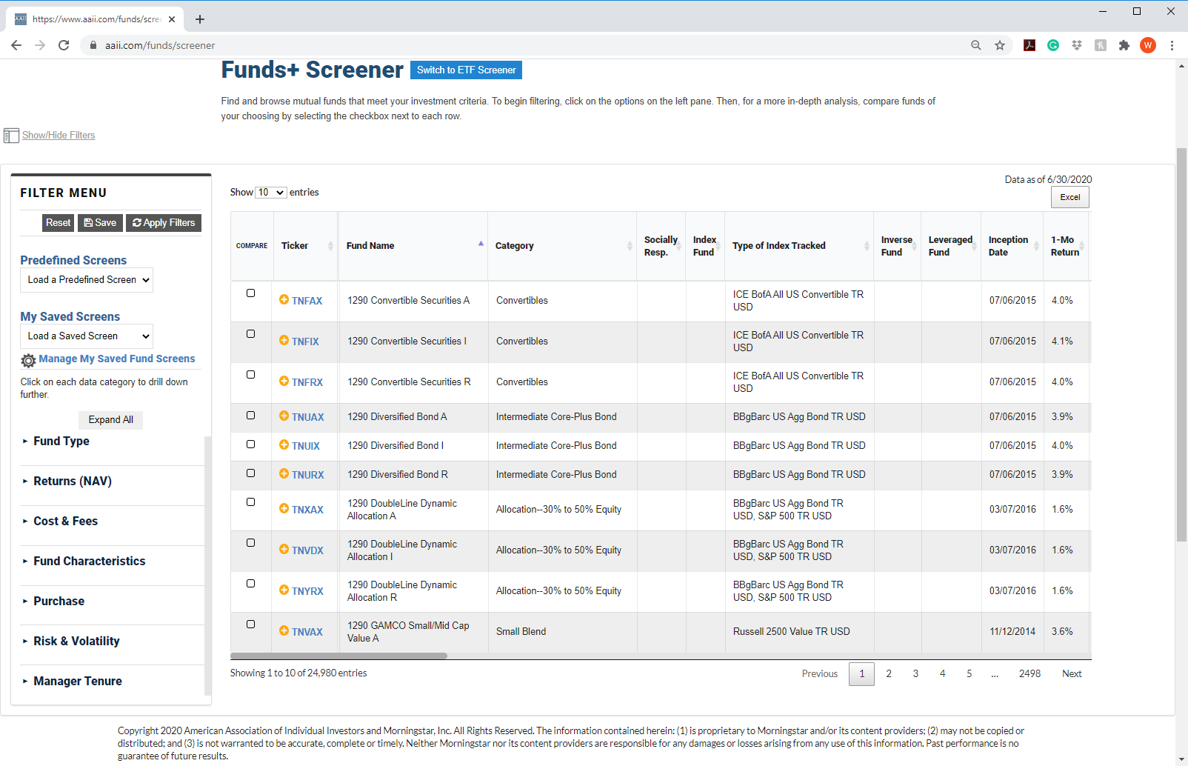Reload the page with the refresh icon
The image size is (1188, 766).
tap(64, 45)
